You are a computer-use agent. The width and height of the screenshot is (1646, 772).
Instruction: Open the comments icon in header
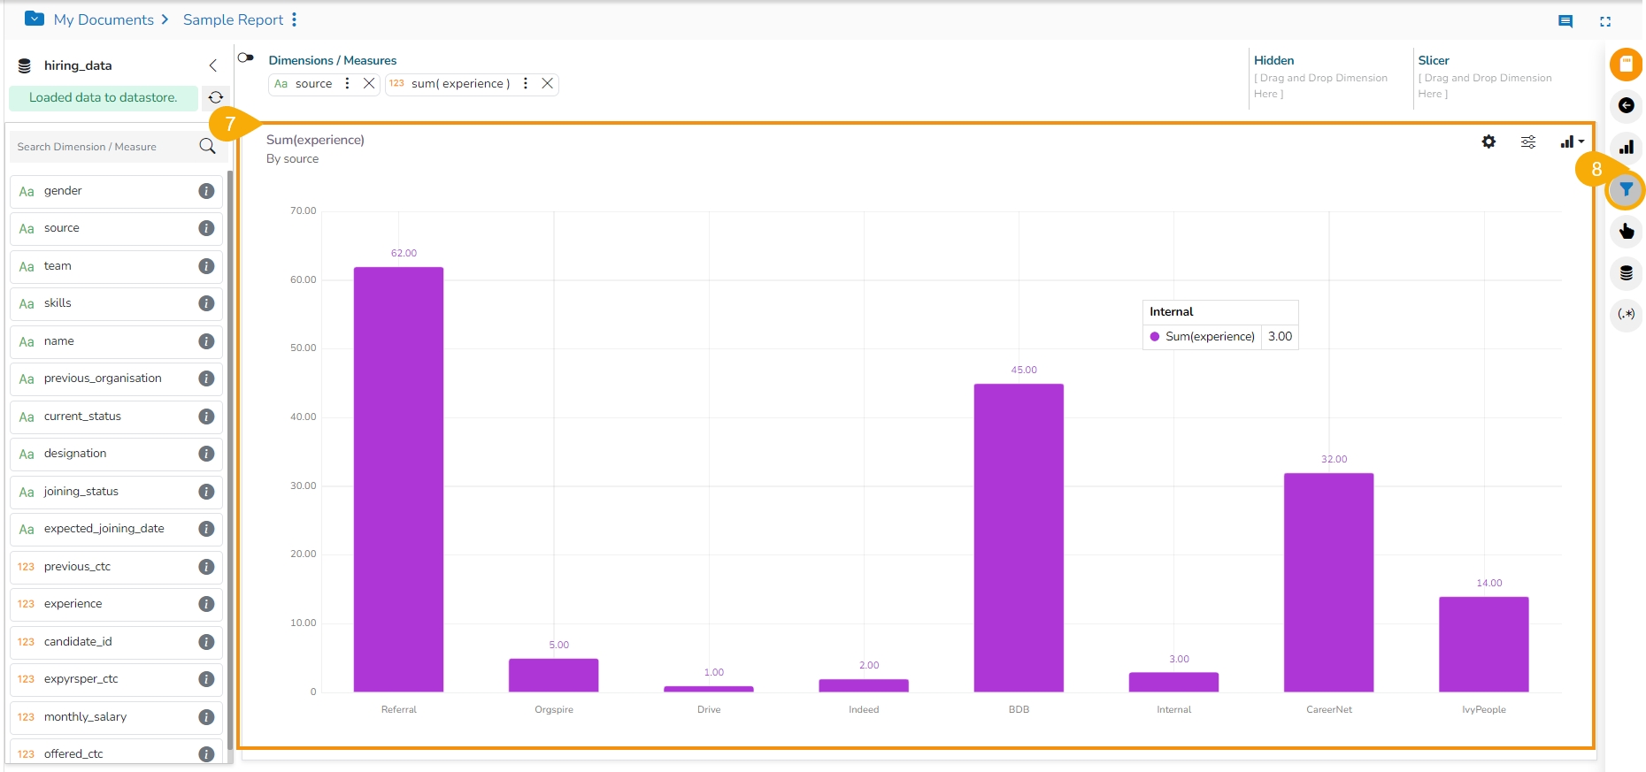point(1565,21)
